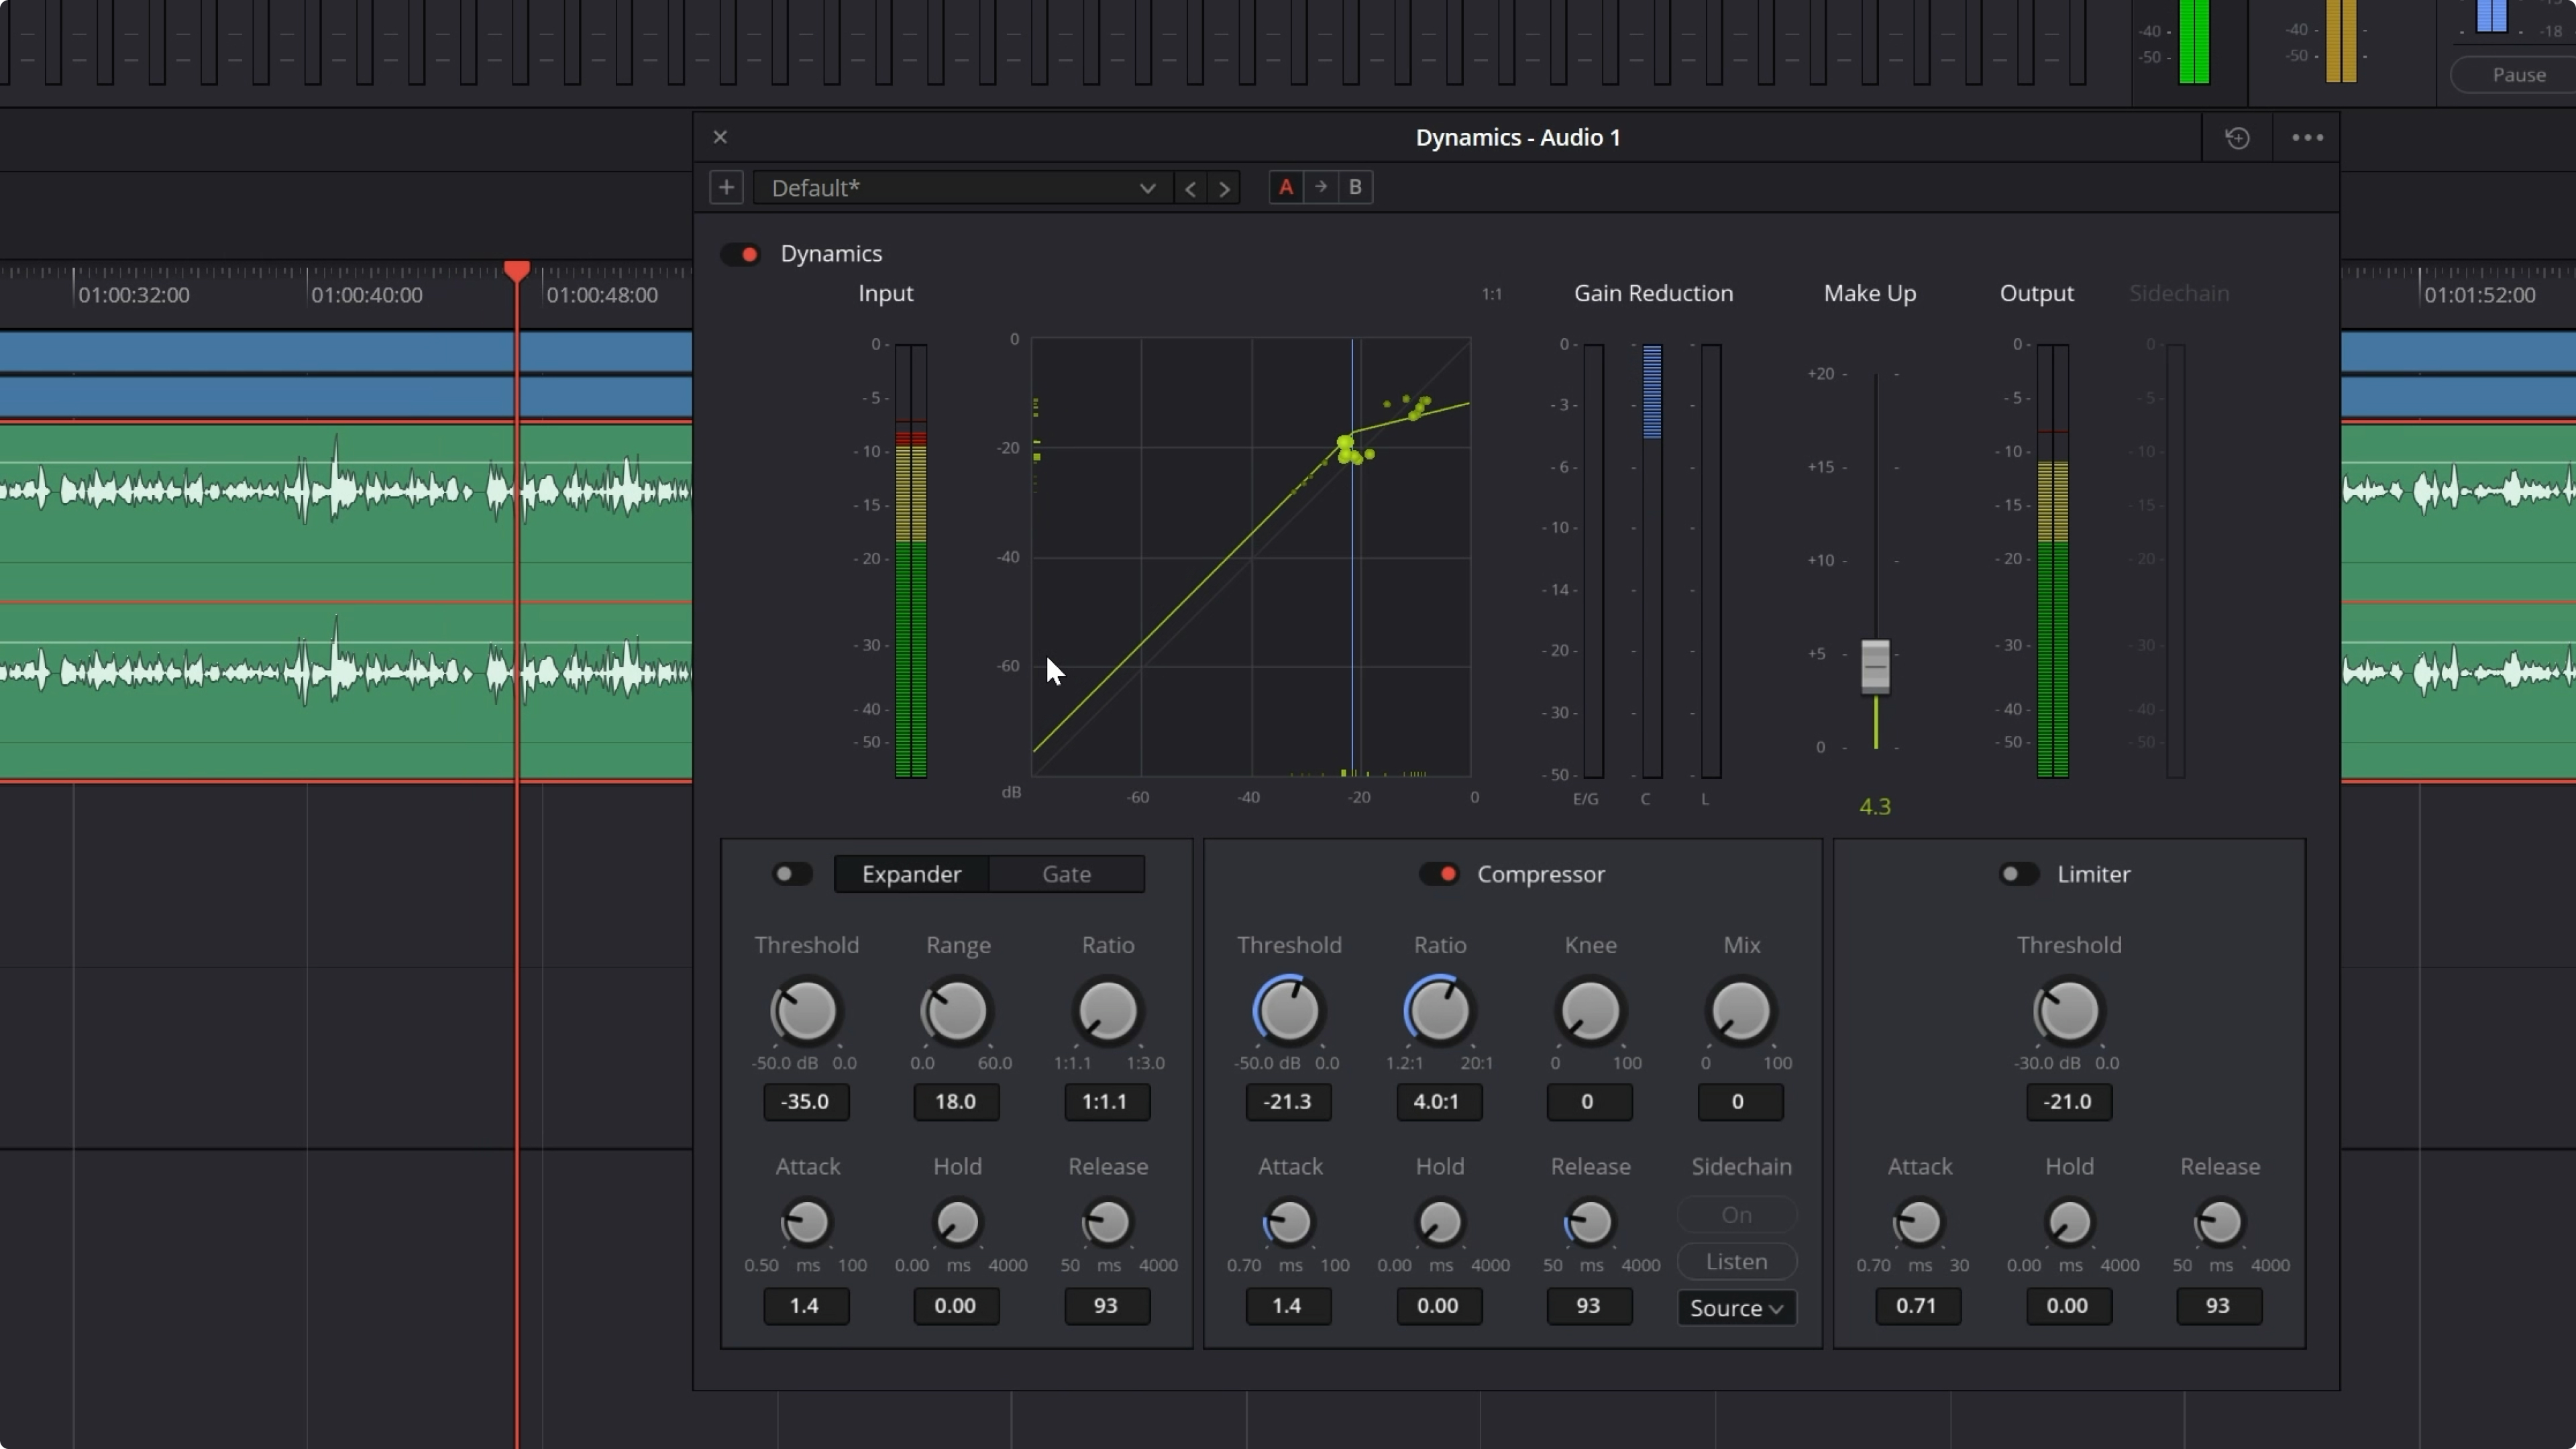Open the Sidechain Source dropdown
Image resolution: width=2576 pixels, height=1449 pixels.
click(x=1736, y=1308)
